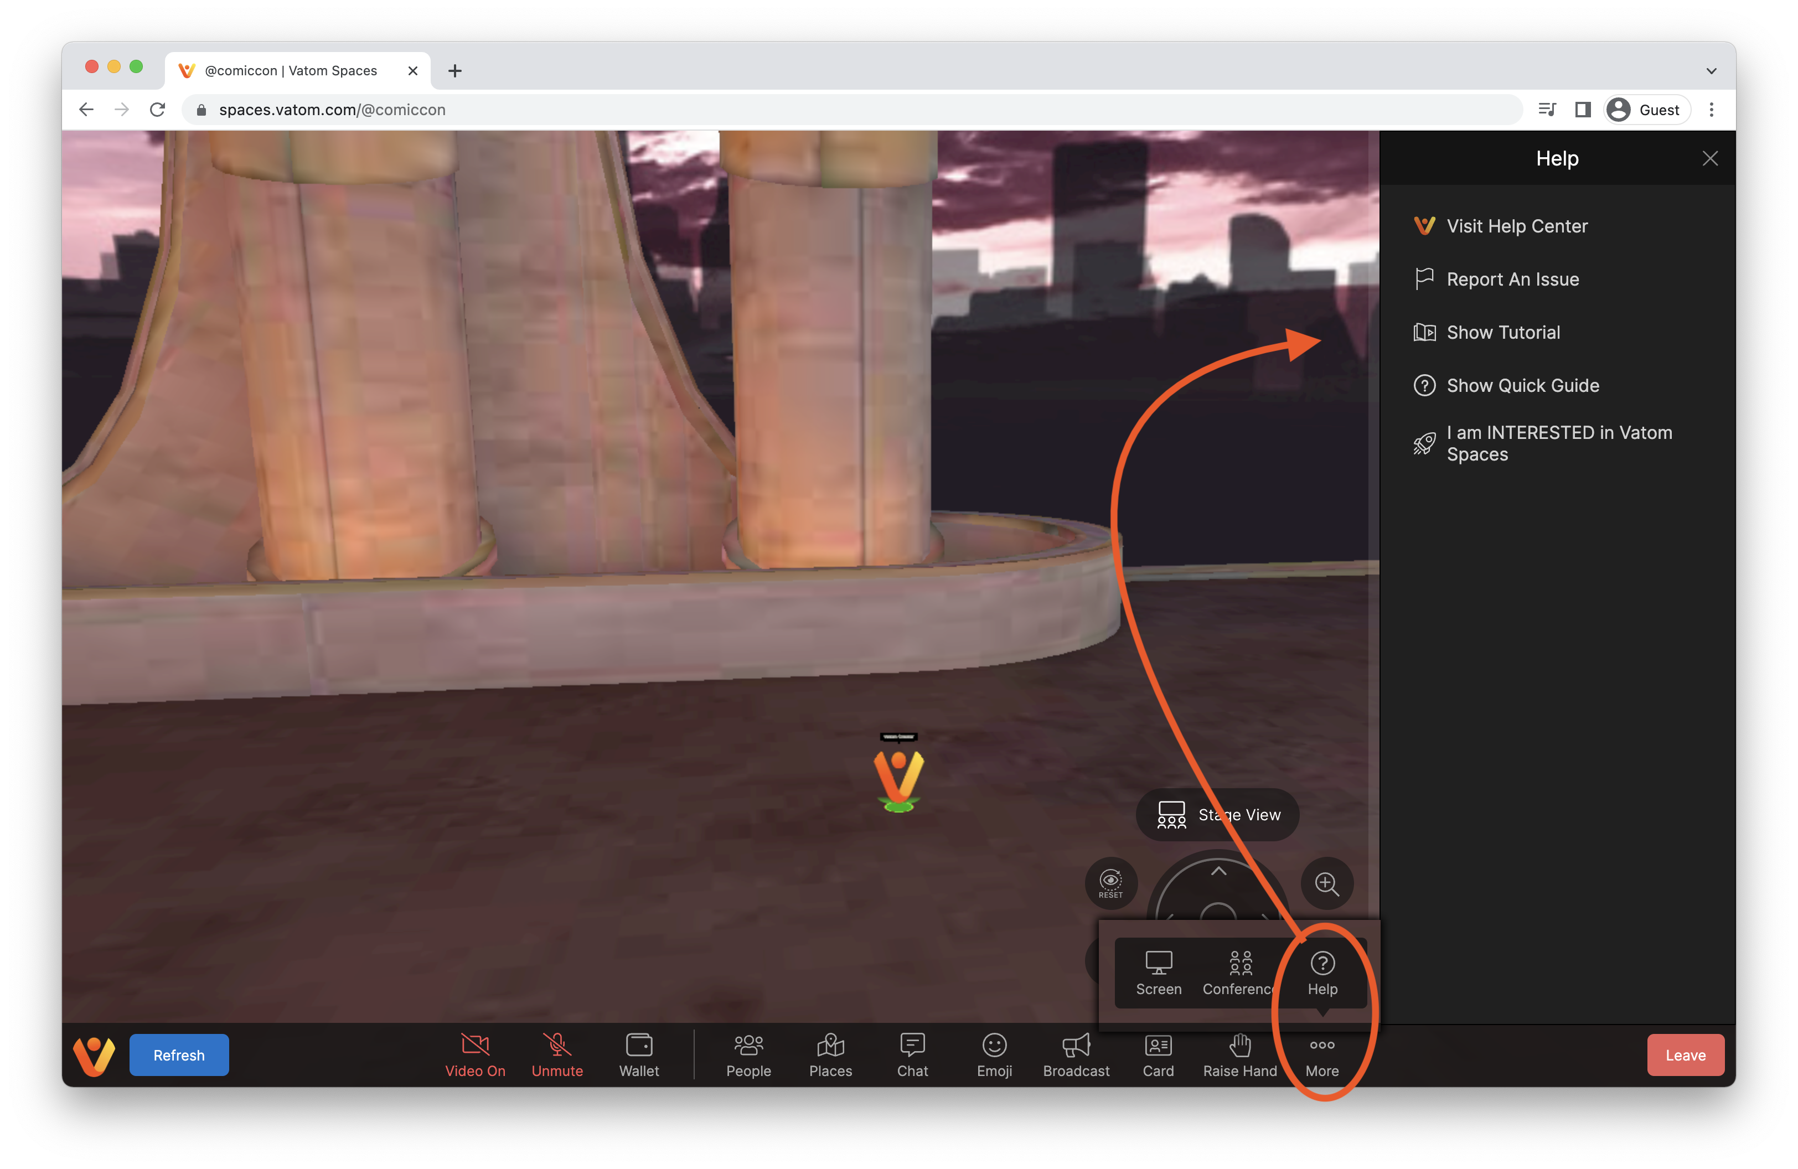Open the Places map
Viewport: 1798px width, 1169px height.
tap(830, 1055)
